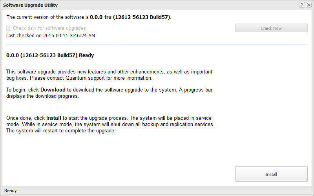Click the Install button
Viewport: 314px width, 196px height.
click(271, 174)
